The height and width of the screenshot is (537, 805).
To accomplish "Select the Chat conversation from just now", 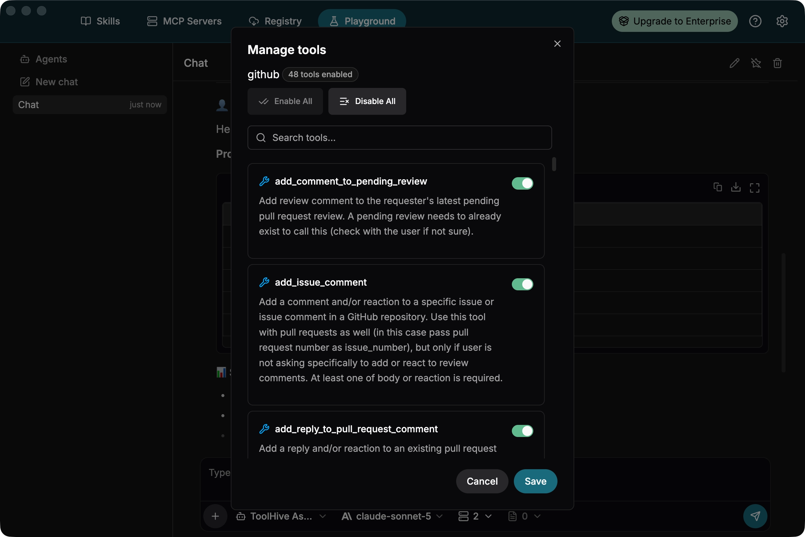I will 90,104.
